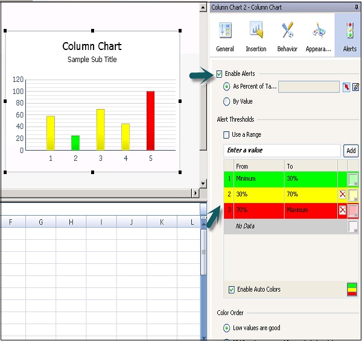Pin the Column Chart properties panel
362x341 pixels.
pyautogui.click(x=356, y=7)
